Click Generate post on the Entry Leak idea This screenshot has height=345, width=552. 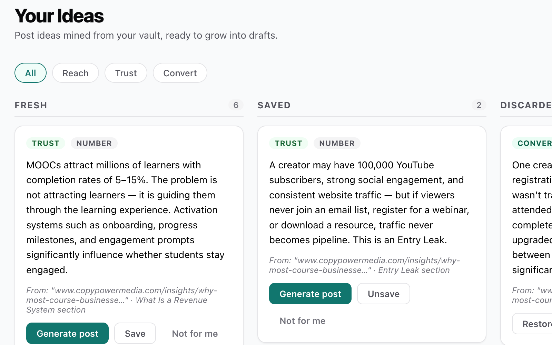pos(310,294)
